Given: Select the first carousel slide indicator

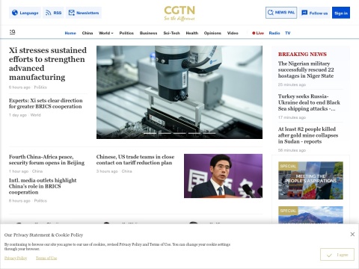Looking at the screenshot, I should tap(150, 133).
